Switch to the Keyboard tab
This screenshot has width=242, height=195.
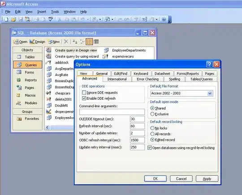coord(141,74)
